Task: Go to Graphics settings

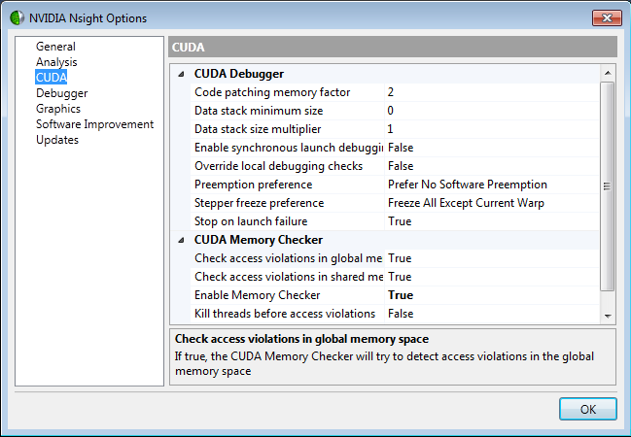Action: pos(58,109)
